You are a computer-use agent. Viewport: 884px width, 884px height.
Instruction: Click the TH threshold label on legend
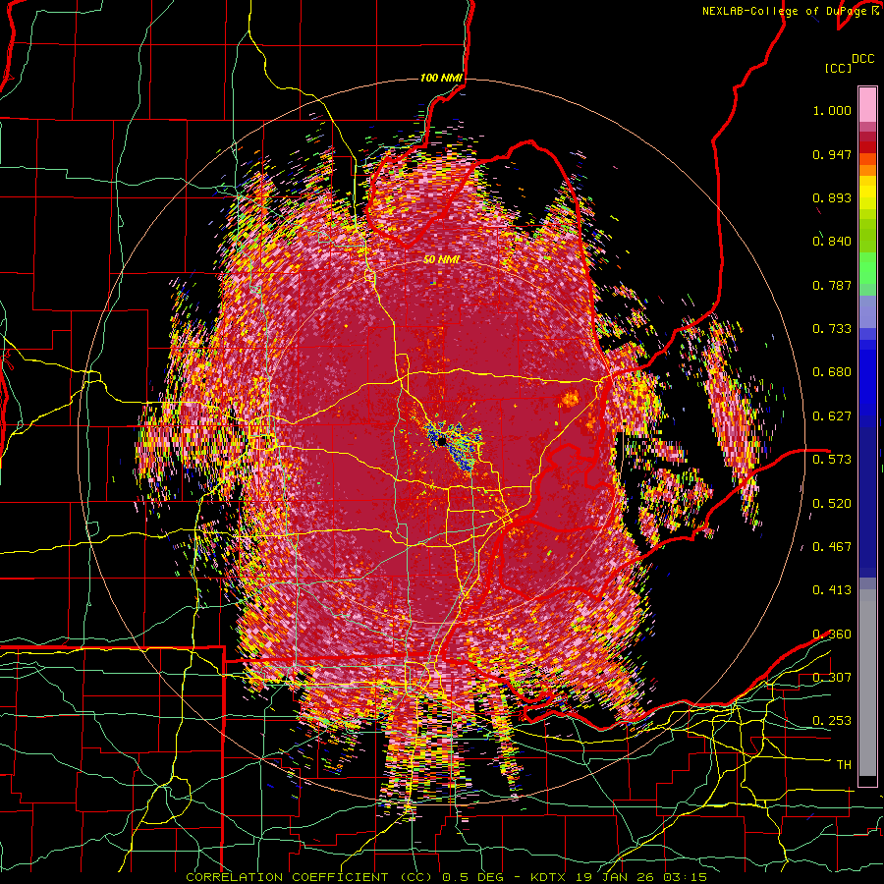[844, 765]
